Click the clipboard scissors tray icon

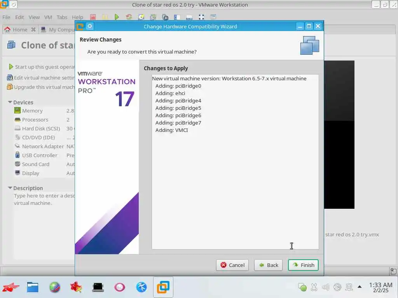[x=314, y=287]
